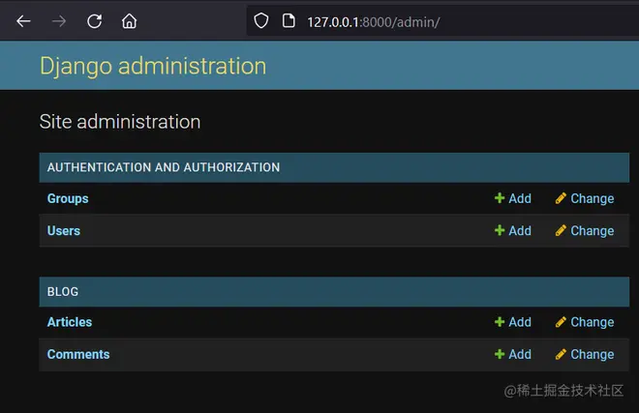Add a new Article
The width and height of the screenshot is (639, 413).
pyautogui.click(x=513, y=322)
